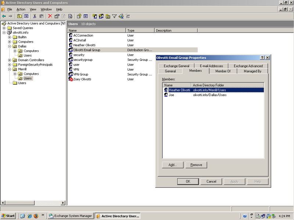Open the Window menu
This screenshot has height=220, width=294.
46,10
